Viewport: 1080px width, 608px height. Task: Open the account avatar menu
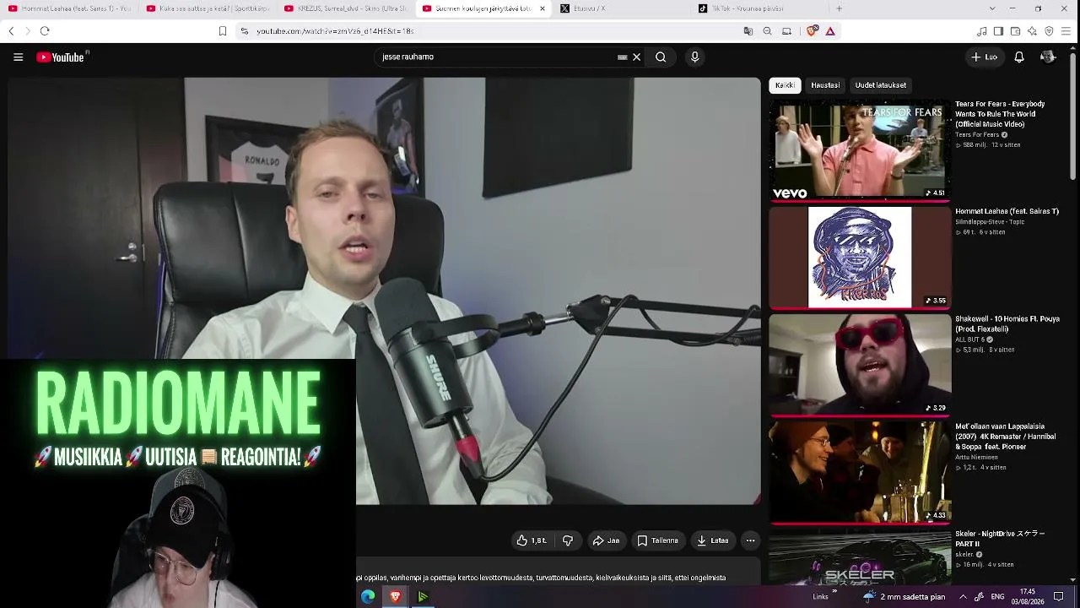pos(1048,57)
